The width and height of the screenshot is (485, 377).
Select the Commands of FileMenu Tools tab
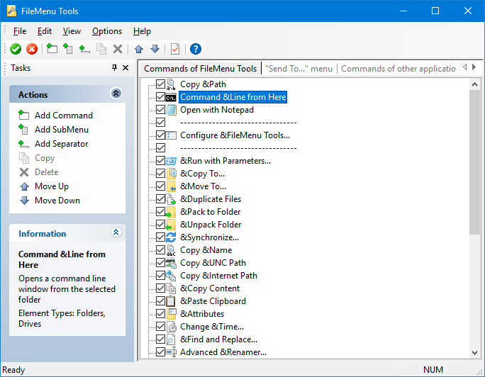pos(201,69)
